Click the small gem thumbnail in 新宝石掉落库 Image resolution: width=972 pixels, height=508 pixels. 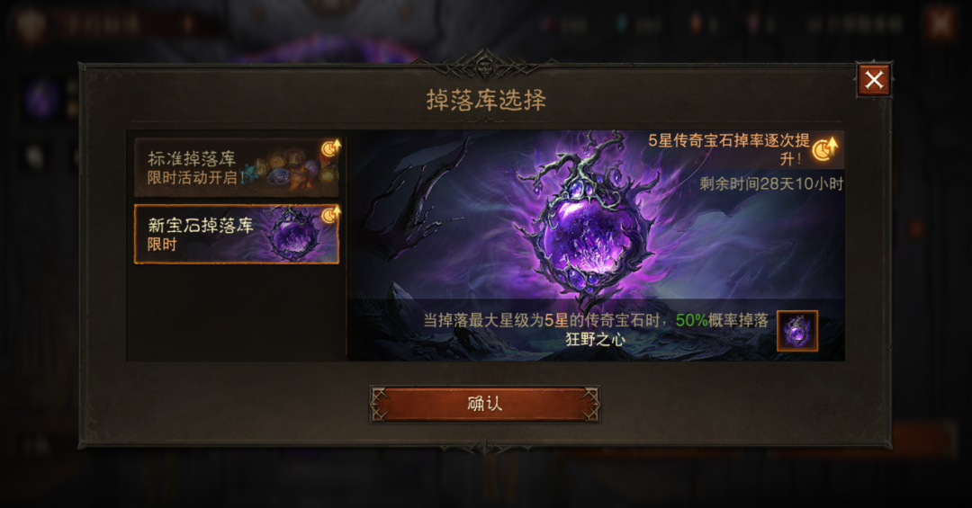click(x=293, y=234)
